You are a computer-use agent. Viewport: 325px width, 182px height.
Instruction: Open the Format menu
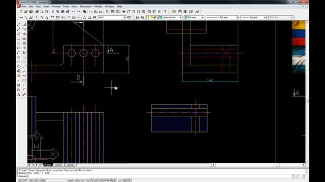(x=56, y=7)
